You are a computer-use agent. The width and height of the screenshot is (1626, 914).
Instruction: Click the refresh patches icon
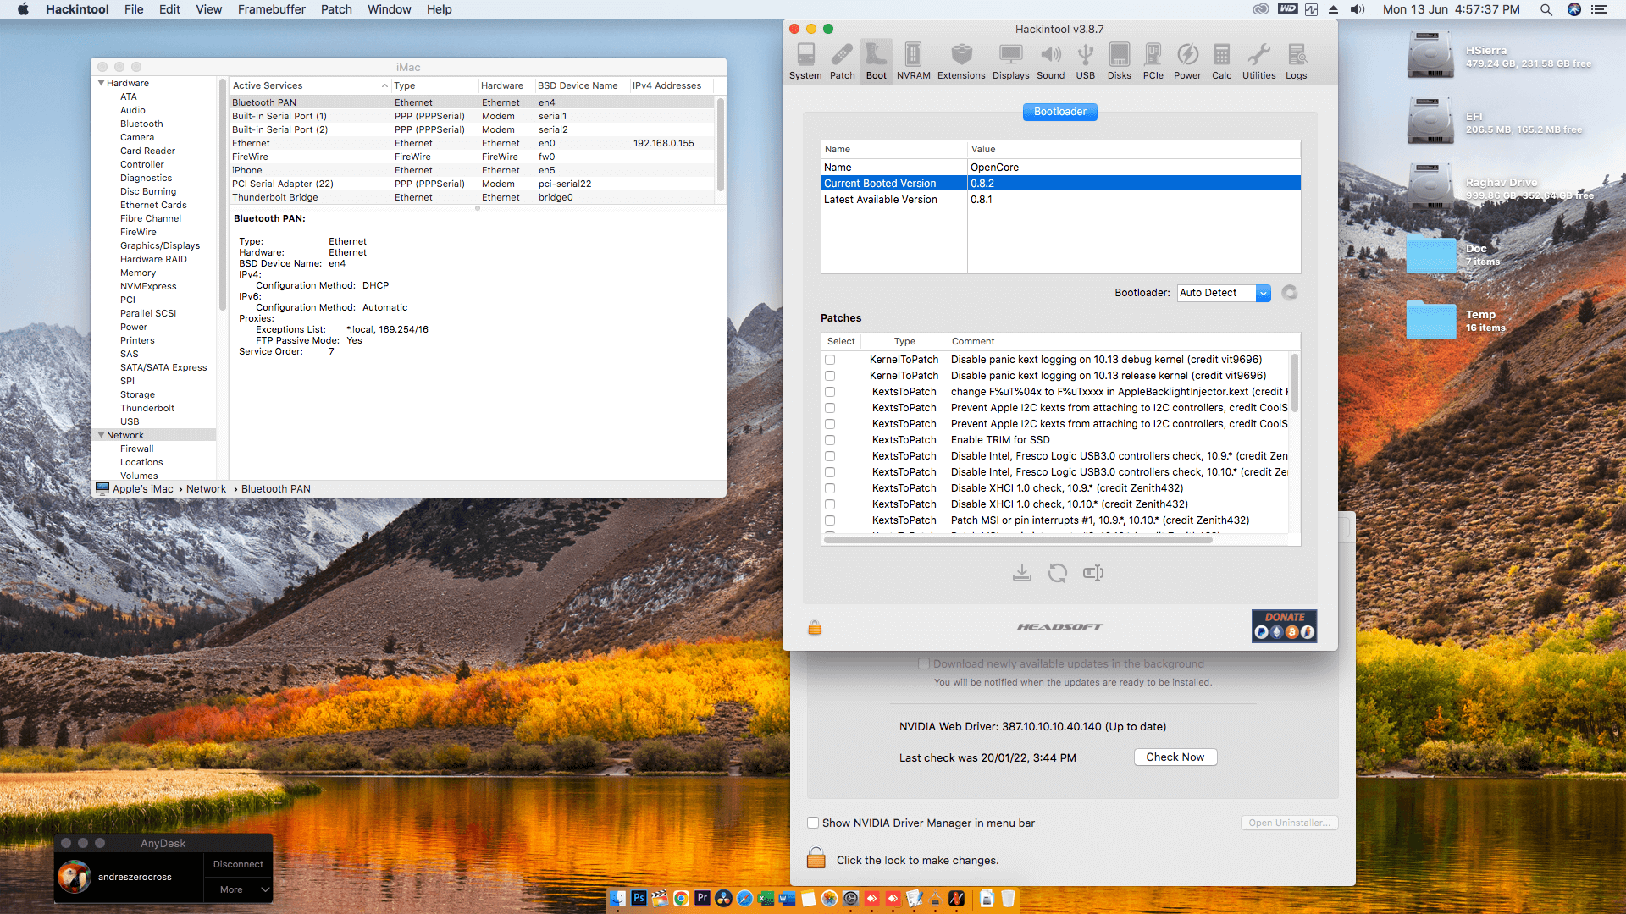coord(1057,573)
